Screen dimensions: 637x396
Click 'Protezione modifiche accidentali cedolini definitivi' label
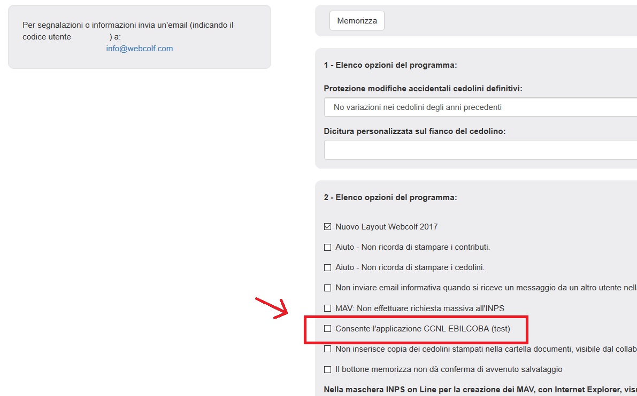(x=423, y=88)
